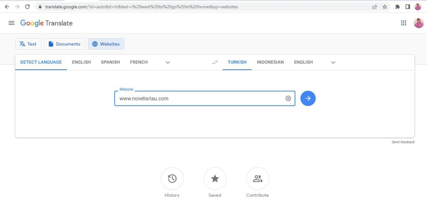Viewport: 427px width, 221px height.
Task: Select English as target language
Action: (x=303, y=62)
